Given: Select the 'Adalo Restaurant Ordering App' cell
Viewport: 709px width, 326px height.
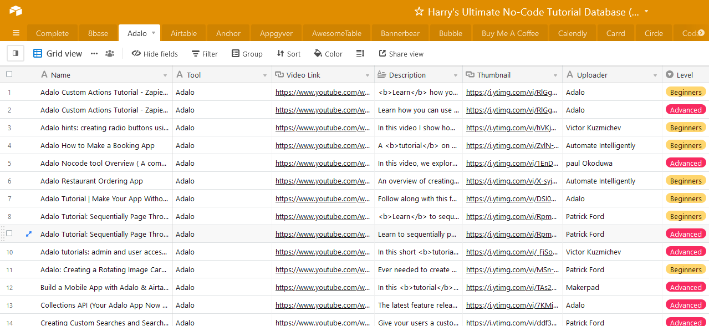Looking at the screenshot, I should (x=105, y=181).
